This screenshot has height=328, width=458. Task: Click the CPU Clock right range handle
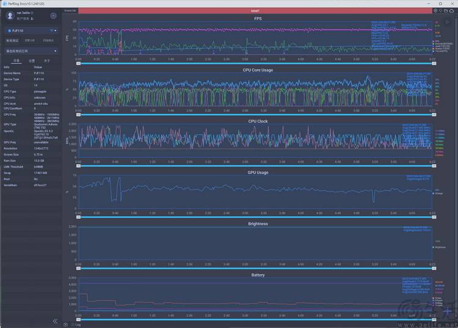click(x=434, y=166)
